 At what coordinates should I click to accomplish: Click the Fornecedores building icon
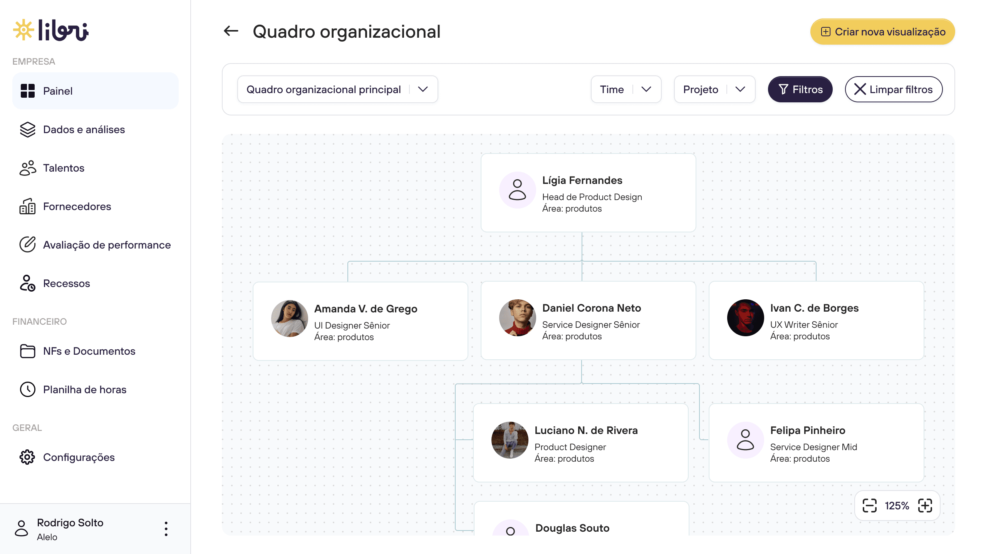point(27,207)
